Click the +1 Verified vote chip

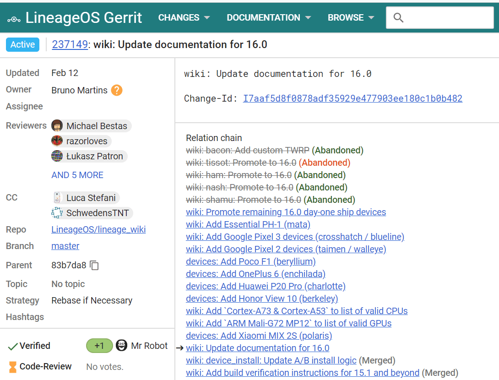pyautogui.click(x=99, y=346)
